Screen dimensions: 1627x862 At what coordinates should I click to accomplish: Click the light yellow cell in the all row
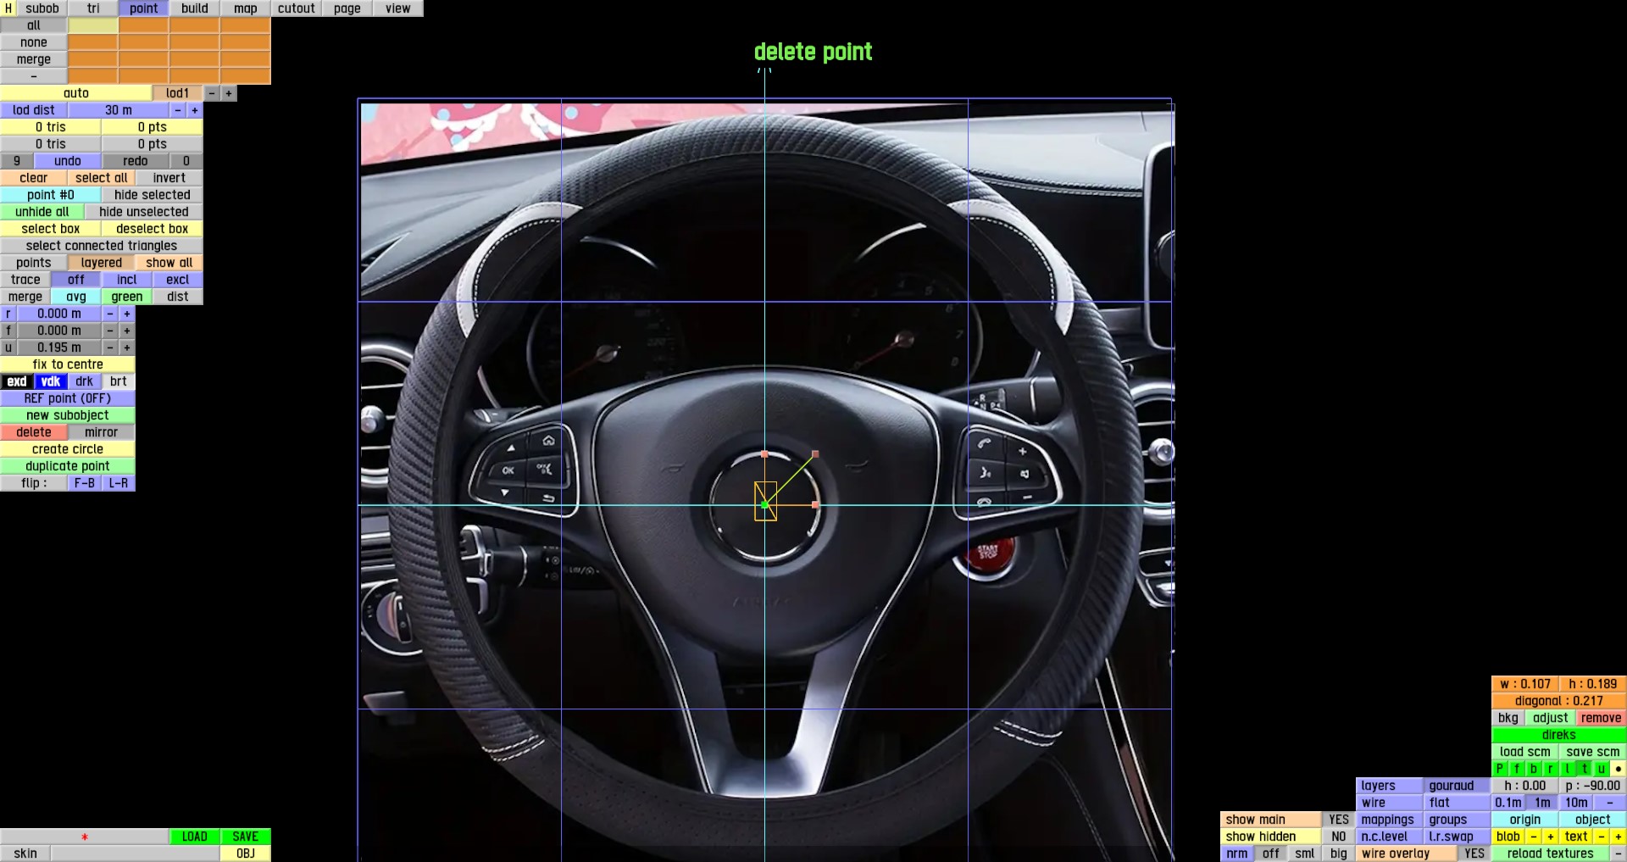tap(93, 25)
